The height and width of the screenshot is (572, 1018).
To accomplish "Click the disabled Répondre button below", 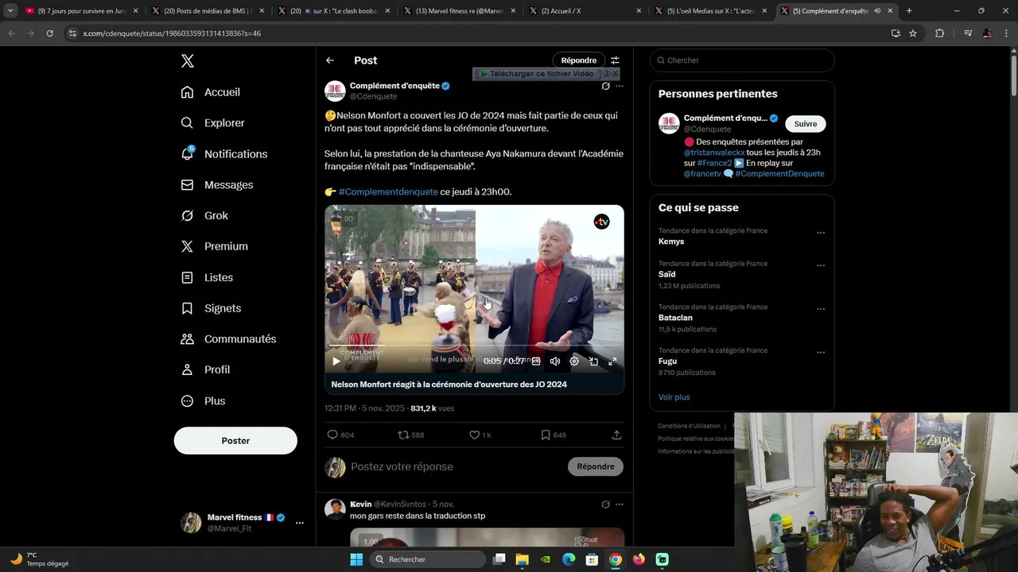I will (596, 466).
